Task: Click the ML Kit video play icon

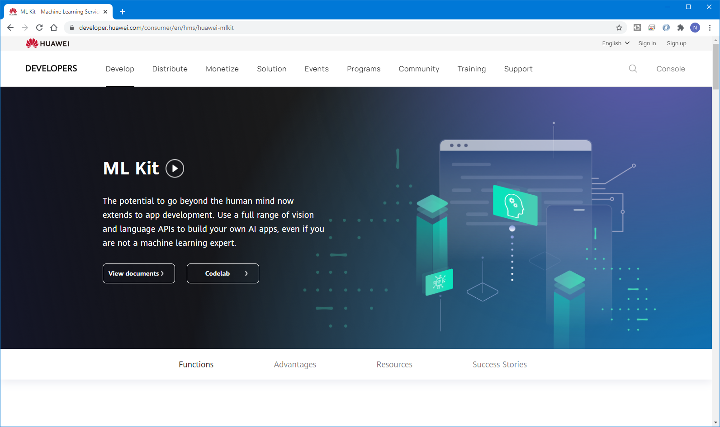Action: [175, 169]
